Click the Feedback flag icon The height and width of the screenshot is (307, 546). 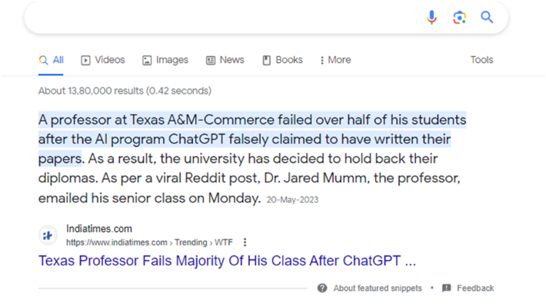pos(446,288)
